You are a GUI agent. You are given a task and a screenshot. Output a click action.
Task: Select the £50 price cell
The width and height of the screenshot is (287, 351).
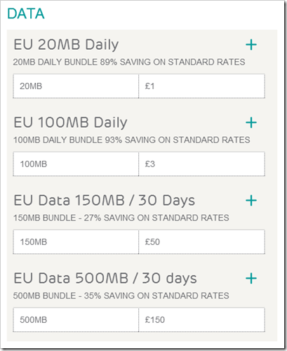pyautogui.click(x=202, y=242)
